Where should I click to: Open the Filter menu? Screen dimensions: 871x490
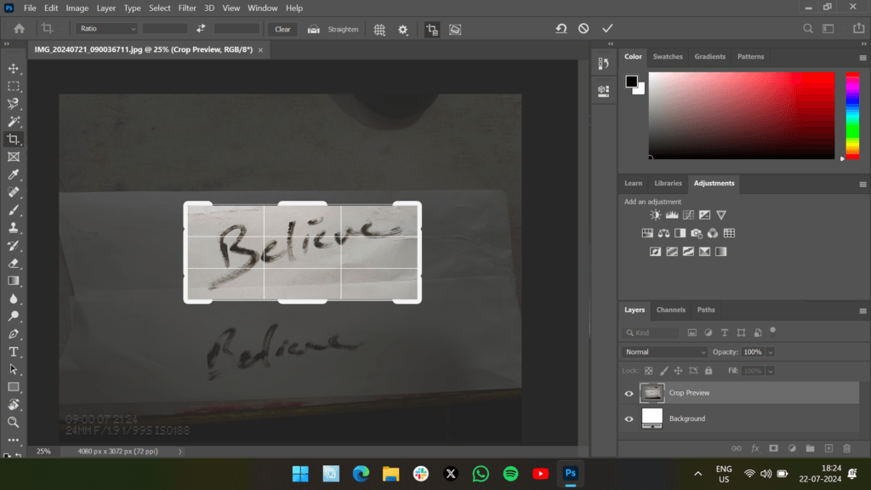(x=187, y=8)
